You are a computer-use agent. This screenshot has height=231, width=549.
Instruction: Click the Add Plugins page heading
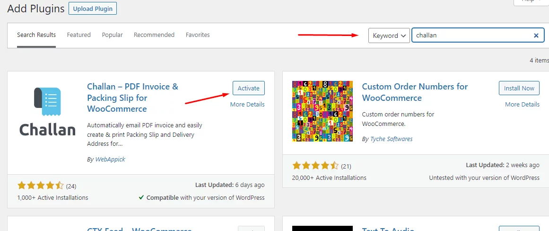pos(36,9)
